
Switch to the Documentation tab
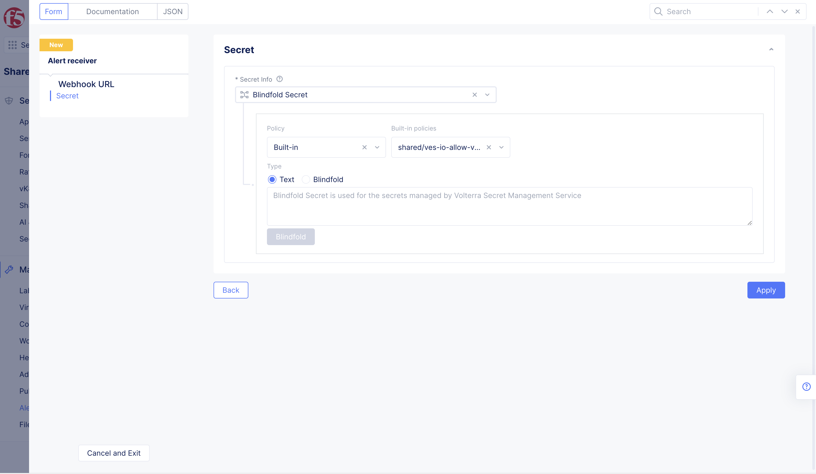[x=112, y=11]
